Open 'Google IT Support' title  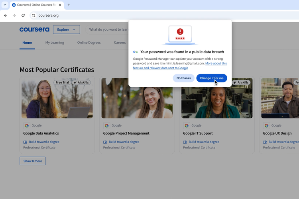(x=198, y=133)
